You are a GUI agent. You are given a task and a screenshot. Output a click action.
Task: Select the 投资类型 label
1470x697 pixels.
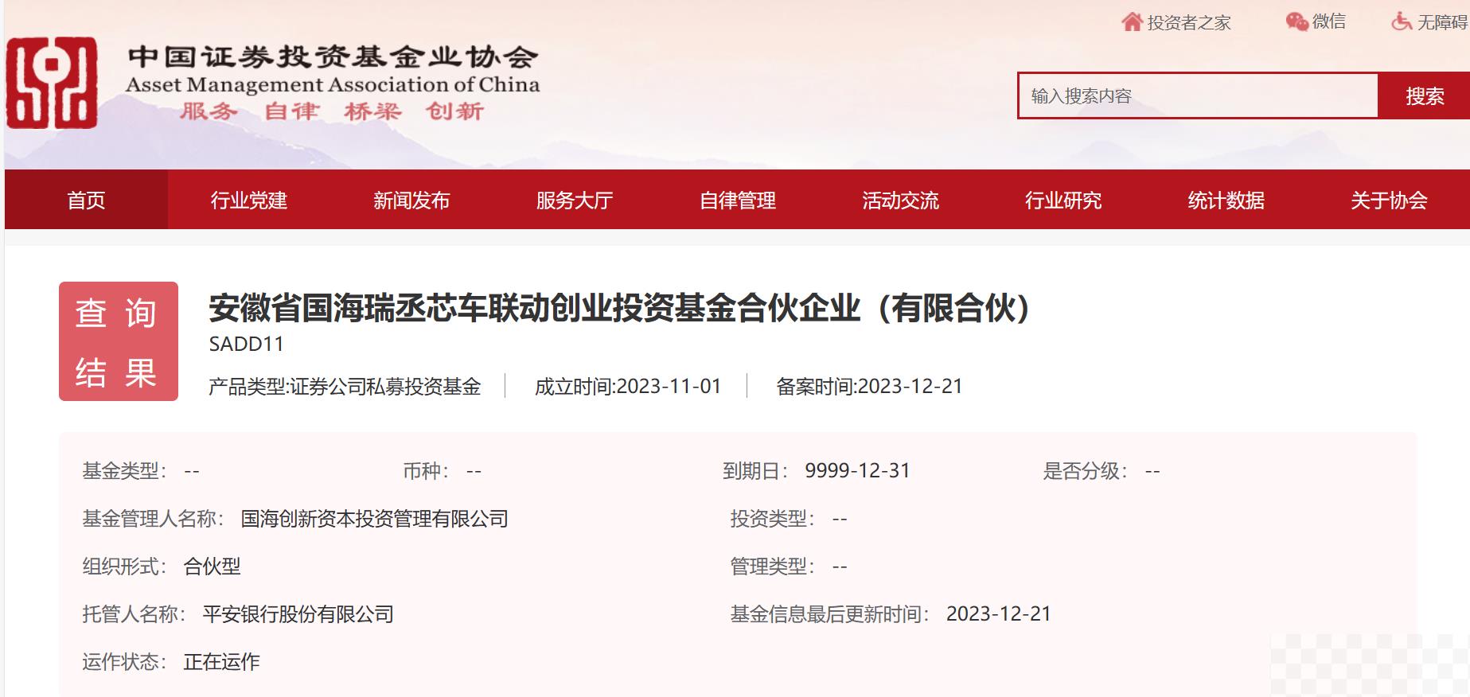(773, 519)
